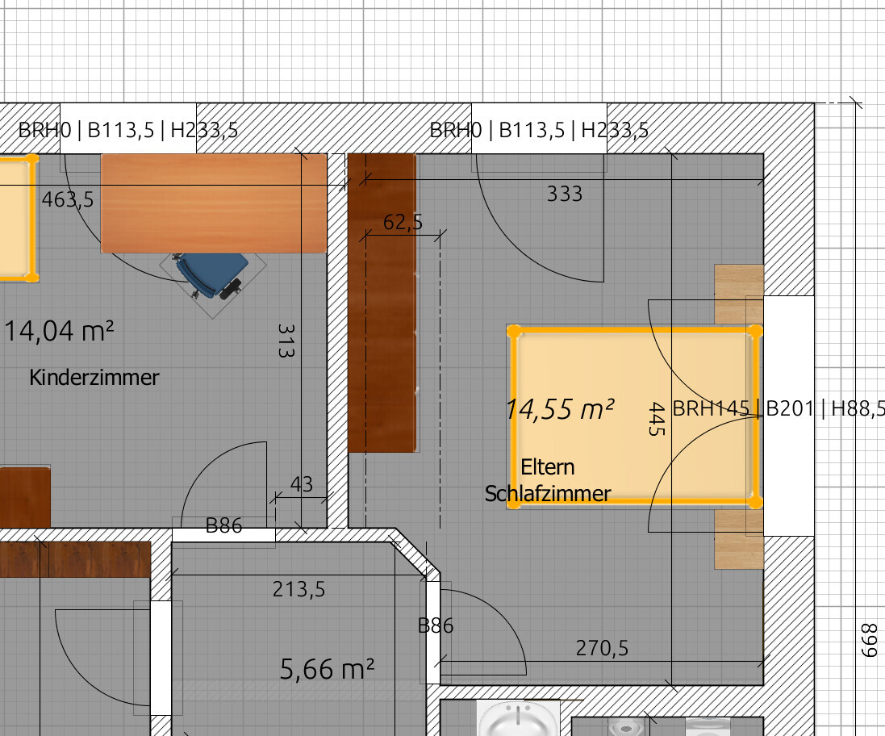Click the vertical 899 outer dimension
The height and width of the screenshot is (736, 885).
pos(867,639)
